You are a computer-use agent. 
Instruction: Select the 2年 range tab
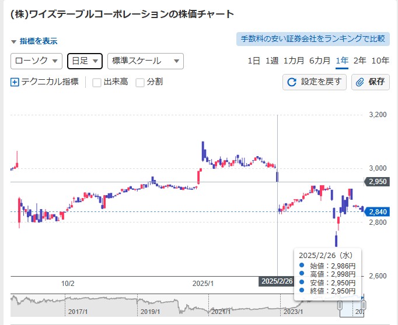pyautogui.click(x=360, y=61)
